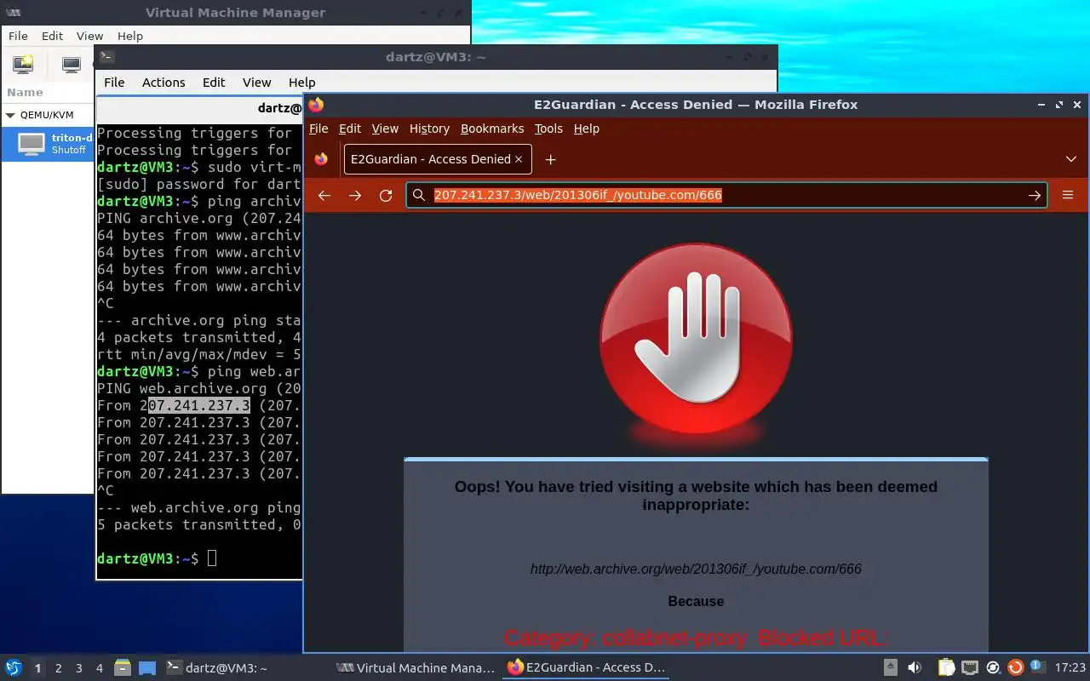Open Firefox Tools menu
1090x681 pixels.
548,129
